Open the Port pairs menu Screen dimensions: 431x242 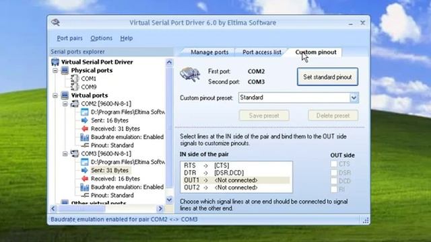click(x=69, y=38)
